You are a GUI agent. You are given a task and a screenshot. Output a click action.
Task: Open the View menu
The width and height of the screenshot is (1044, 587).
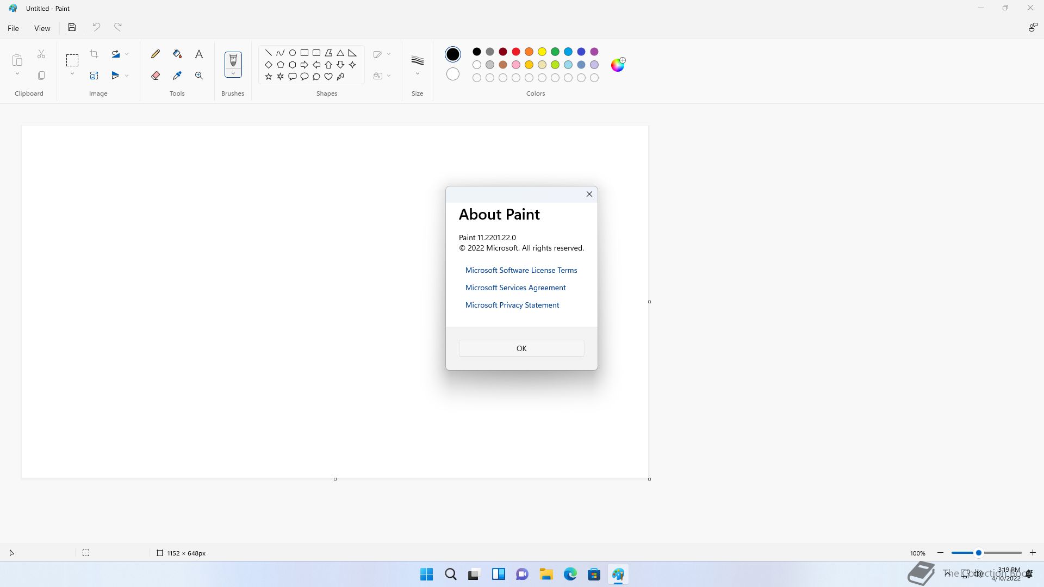tap(42, 28)
